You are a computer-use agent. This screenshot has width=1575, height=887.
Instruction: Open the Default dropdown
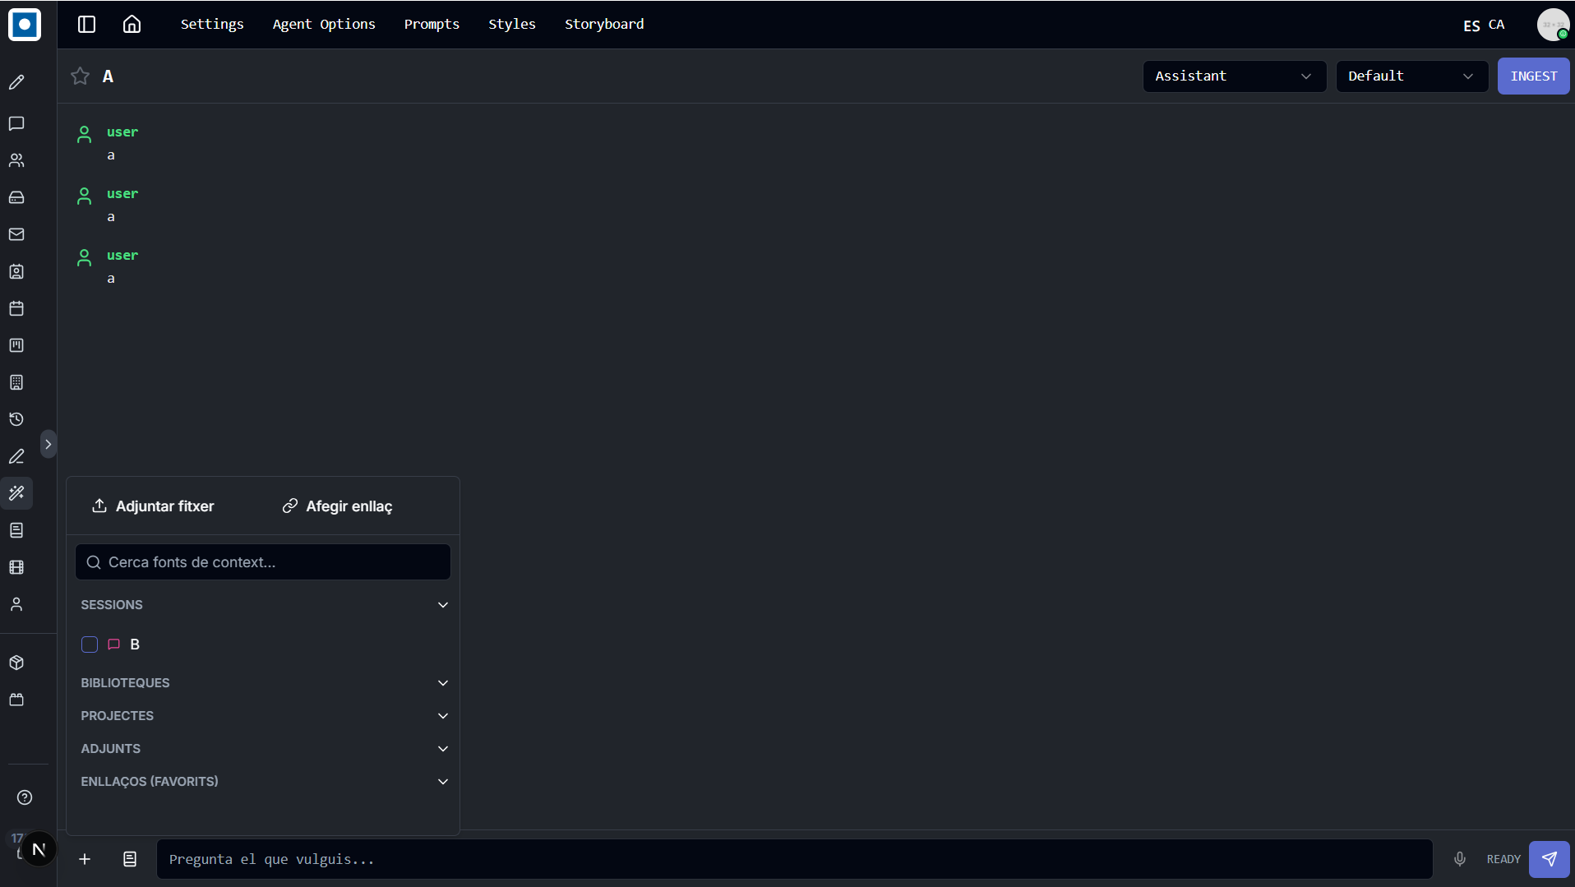(x=1411, y=76)
